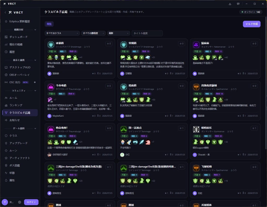
Task: Click the ログイン button
Action: coord(31,202)
